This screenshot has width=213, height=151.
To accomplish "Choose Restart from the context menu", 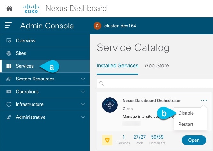I will pyautogui.click(x=186, y=124).
